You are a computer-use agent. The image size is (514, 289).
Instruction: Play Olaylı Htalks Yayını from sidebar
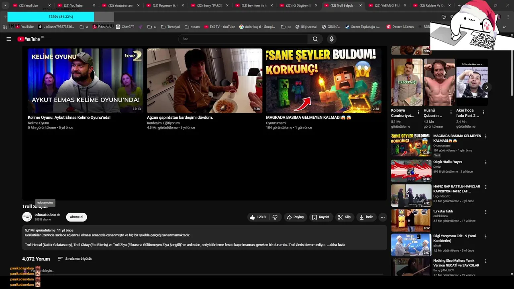(411, 171)
